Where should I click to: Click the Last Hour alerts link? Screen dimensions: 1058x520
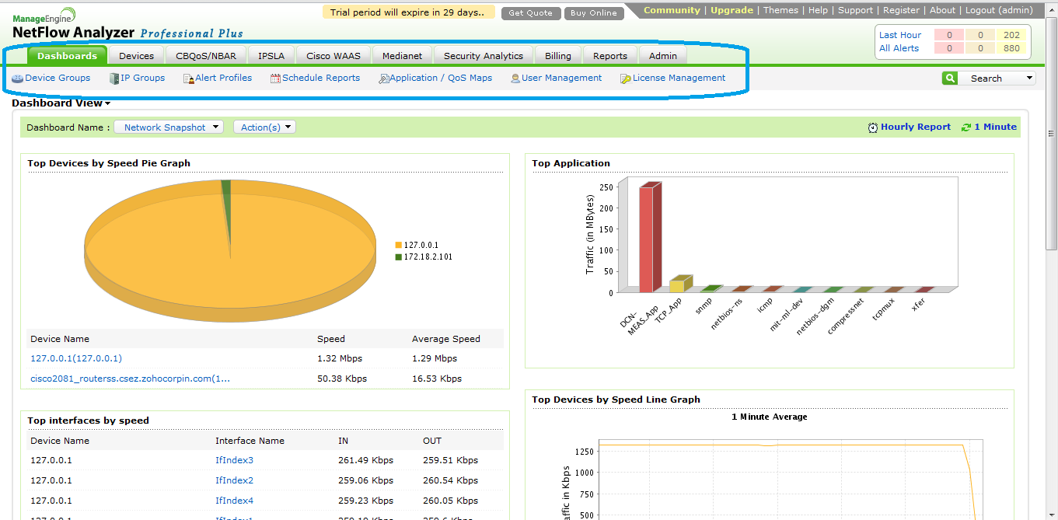[900, 35]
